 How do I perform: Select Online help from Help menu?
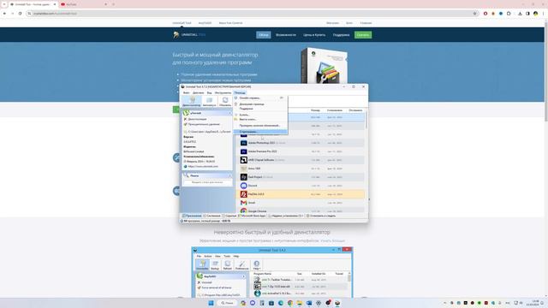click(x=260, y=98)
